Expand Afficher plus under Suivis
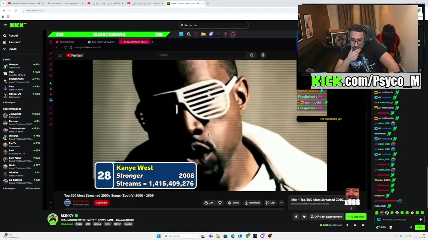 9,102
